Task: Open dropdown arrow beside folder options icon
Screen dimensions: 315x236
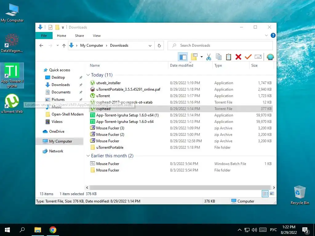Action: click(201, 57)
